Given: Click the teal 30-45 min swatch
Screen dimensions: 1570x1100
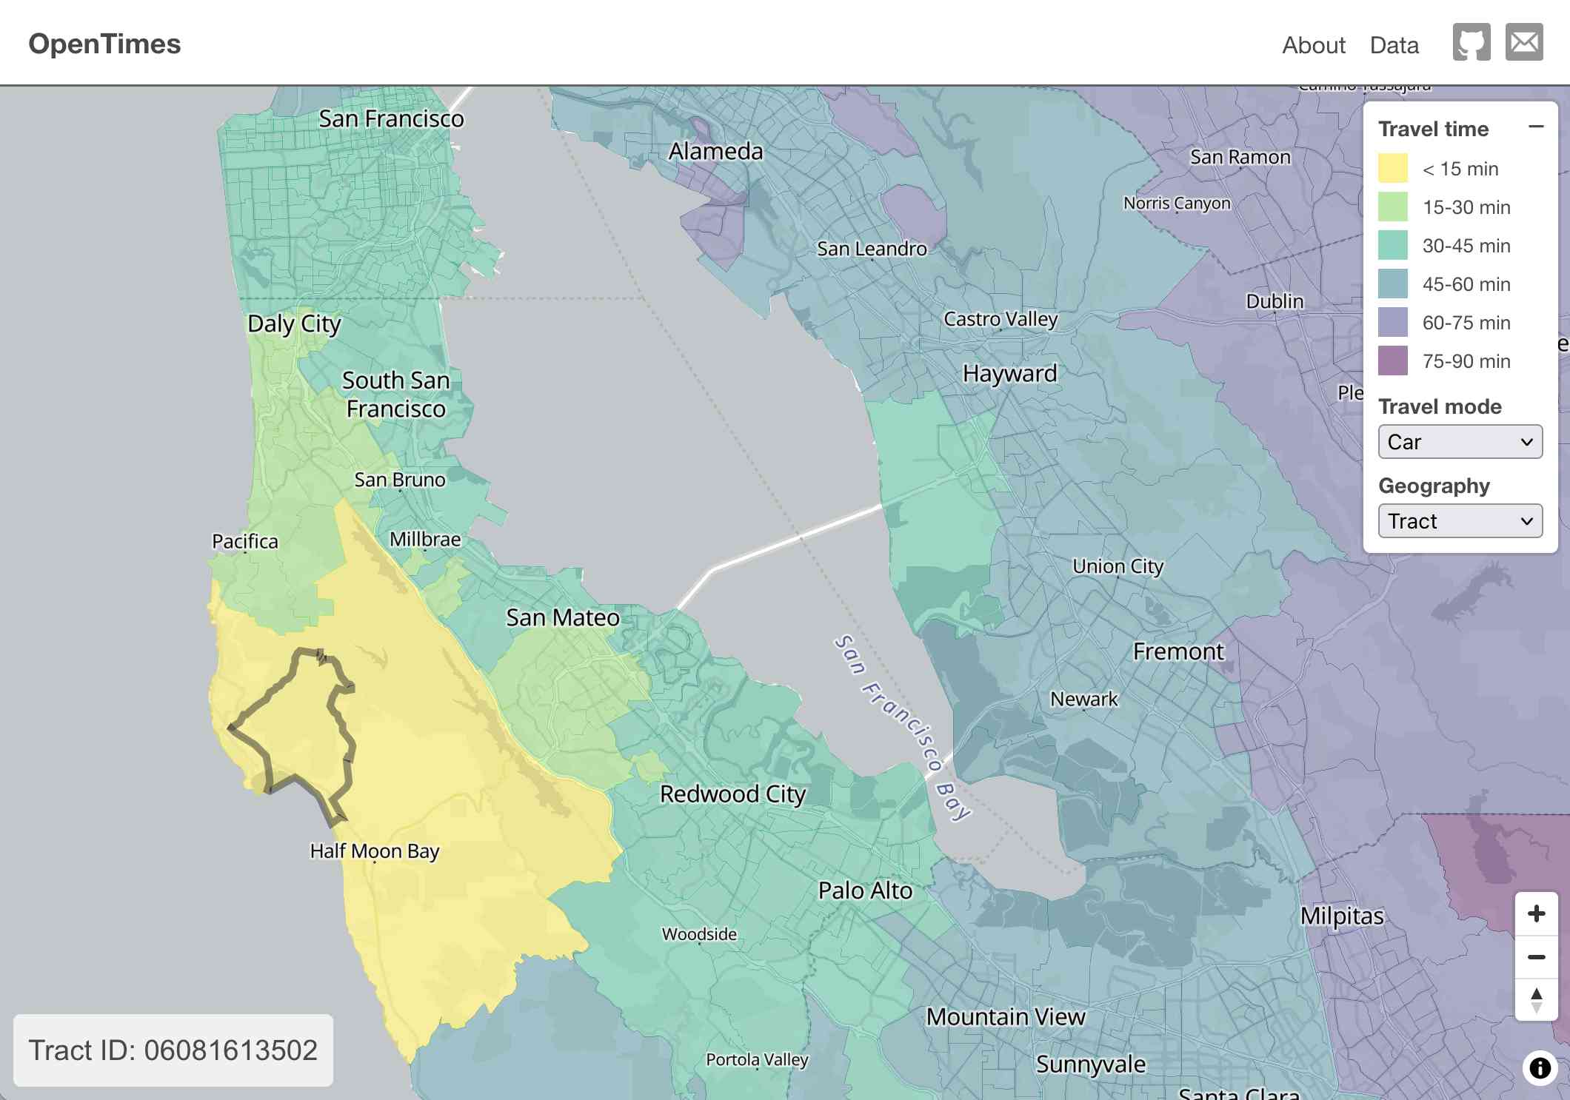Looking at the screenshot, I should click(x=1393, y=245).
